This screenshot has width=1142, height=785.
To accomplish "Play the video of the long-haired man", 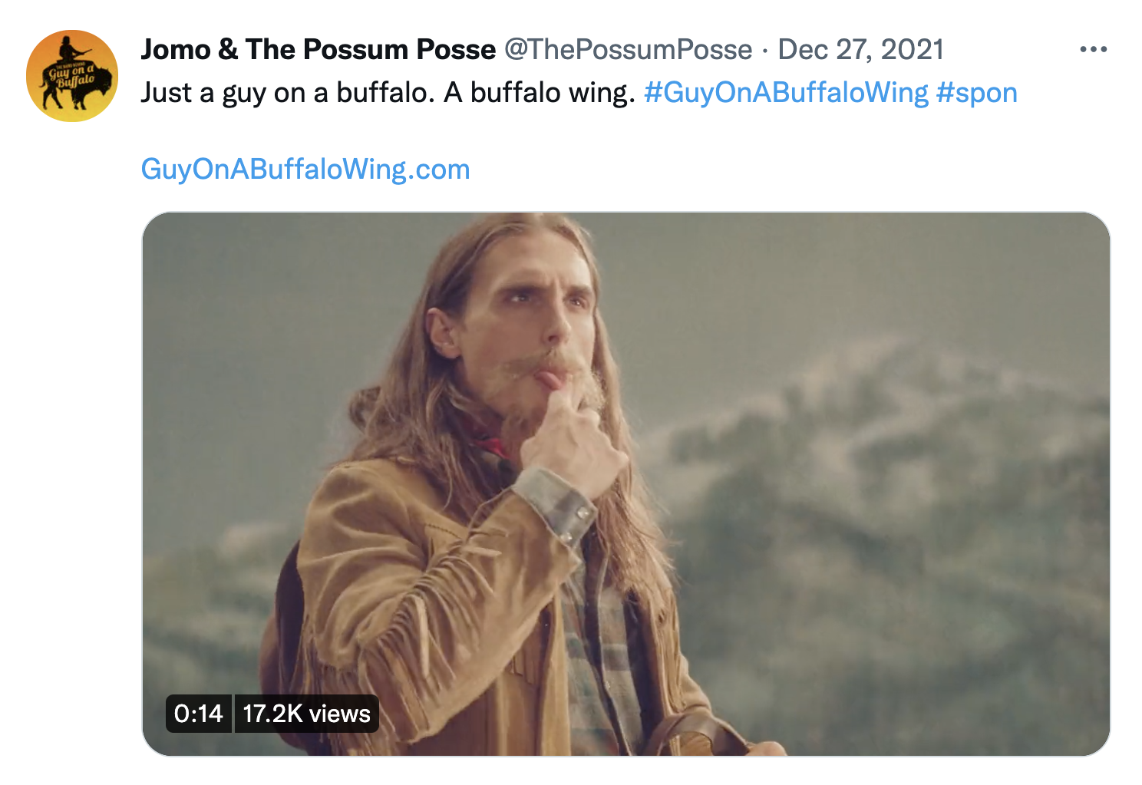I will click(x=625, y=483).
